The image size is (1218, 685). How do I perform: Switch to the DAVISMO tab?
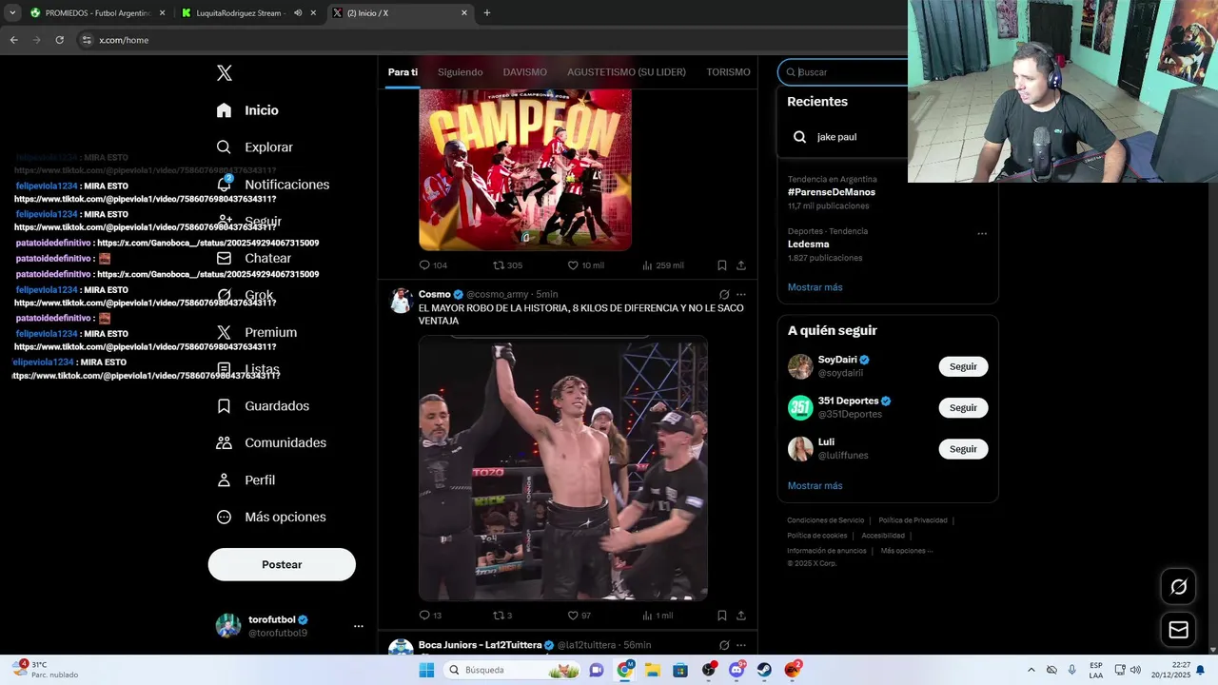click(524, 72)
